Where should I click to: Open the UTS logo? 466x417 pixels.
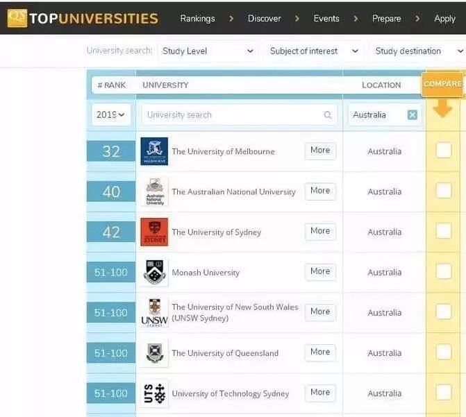click(154, 393)
